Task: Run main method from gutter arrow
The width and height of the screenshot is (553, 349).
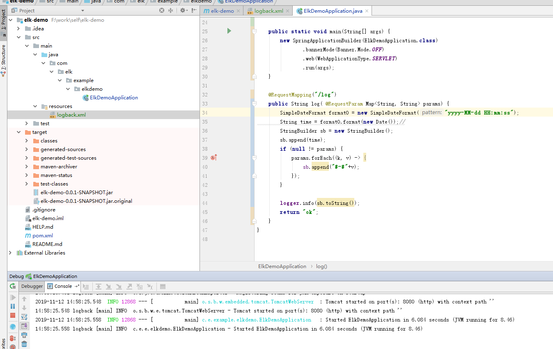Action: 229,31
